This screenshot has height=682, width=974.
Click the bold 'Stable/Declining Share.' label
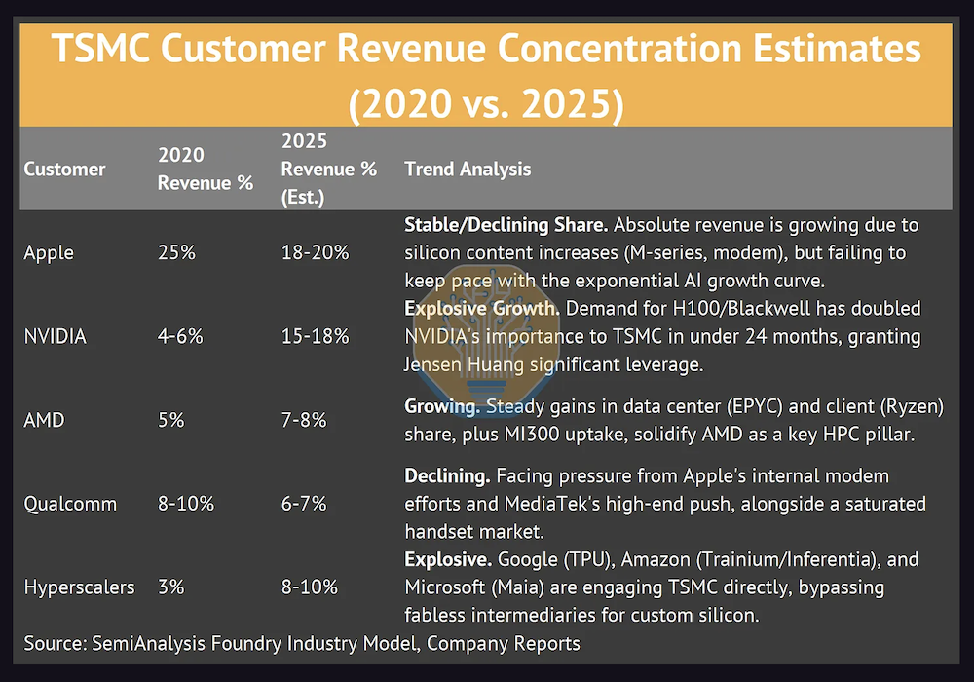(x=506, y=225)
